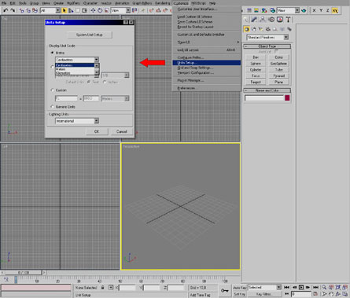Open the custom unit type dropdown
This screenshot has height=298, width=350.
[x=115, y=98]
